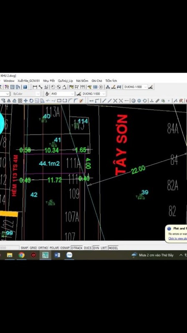Select the Mirror tool
Image resolution: width=187 pixels, height=333 pixels.
point(9,100)
